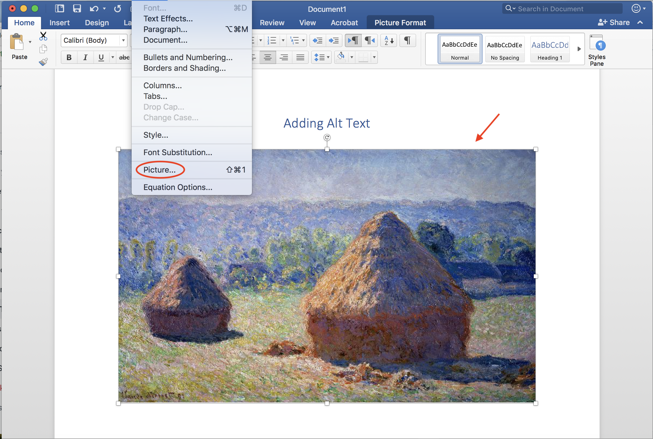Choose Columns... menu item
The width and height of the screenshot is (653, 439).
192,85
